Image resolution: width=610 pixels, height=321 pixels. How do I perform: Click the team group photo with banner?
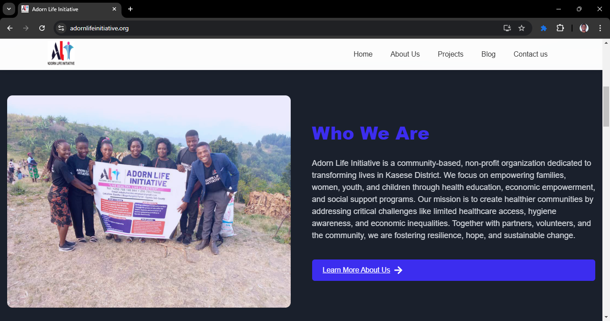(149, 201)
